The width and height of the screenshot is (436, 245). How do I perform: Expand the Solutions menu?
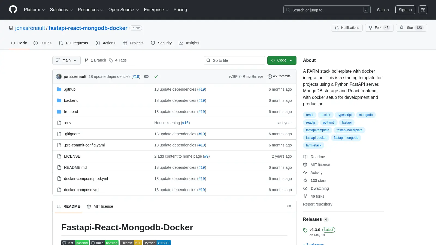pos(61,10)
